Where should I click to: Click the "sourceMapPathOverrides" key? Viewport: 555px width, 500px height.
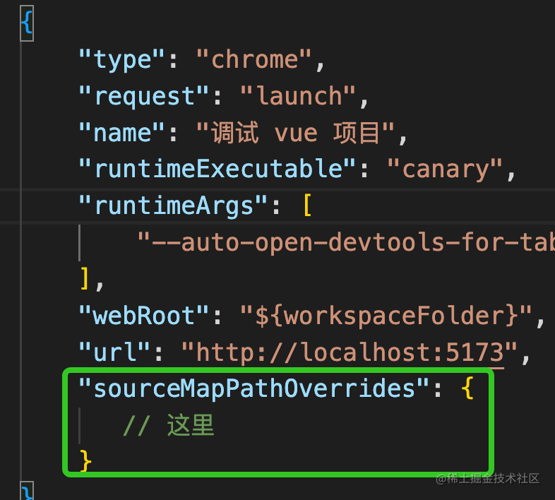[254, 388]
